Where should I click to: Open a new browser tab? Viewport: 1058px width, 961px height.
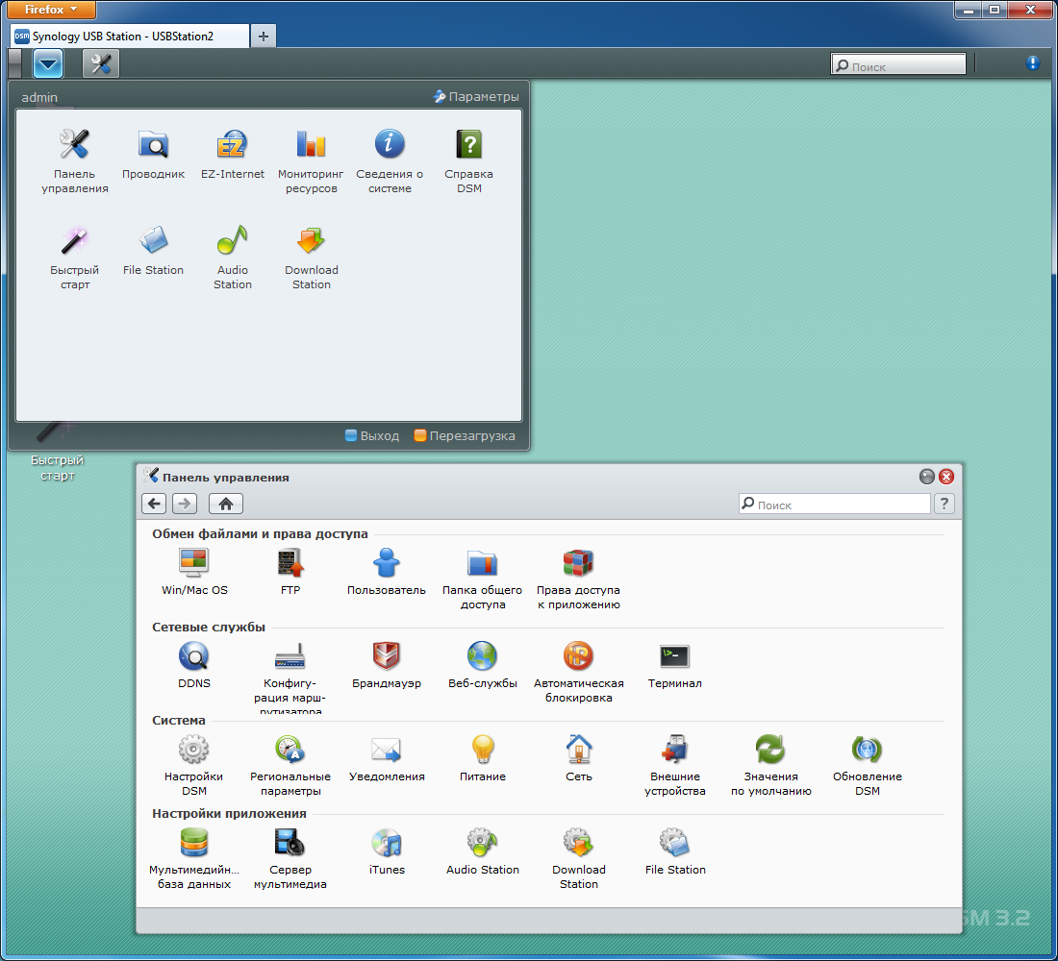tap(264, 37)
